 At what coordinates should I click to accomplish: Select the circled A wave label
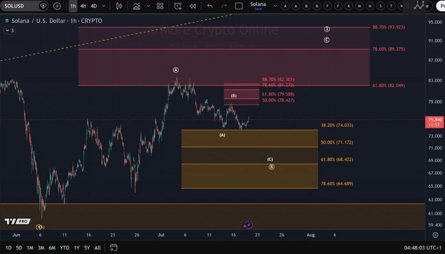(176, 70)
